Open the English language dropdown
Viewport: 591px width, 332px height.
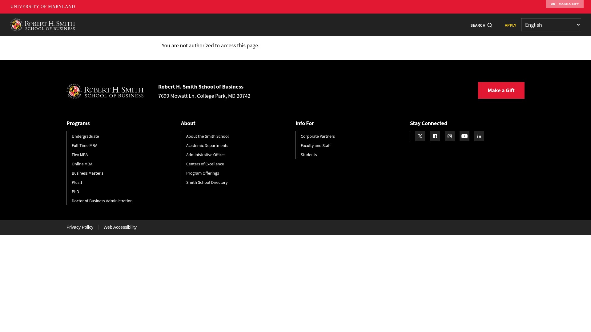click(551, 25)
